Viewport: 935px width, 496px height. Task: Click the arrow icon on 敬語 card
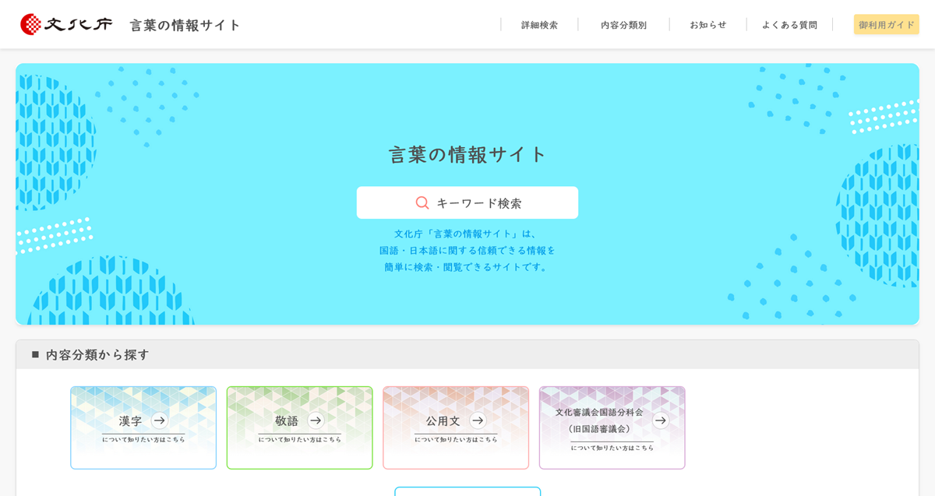coord(316,420)
